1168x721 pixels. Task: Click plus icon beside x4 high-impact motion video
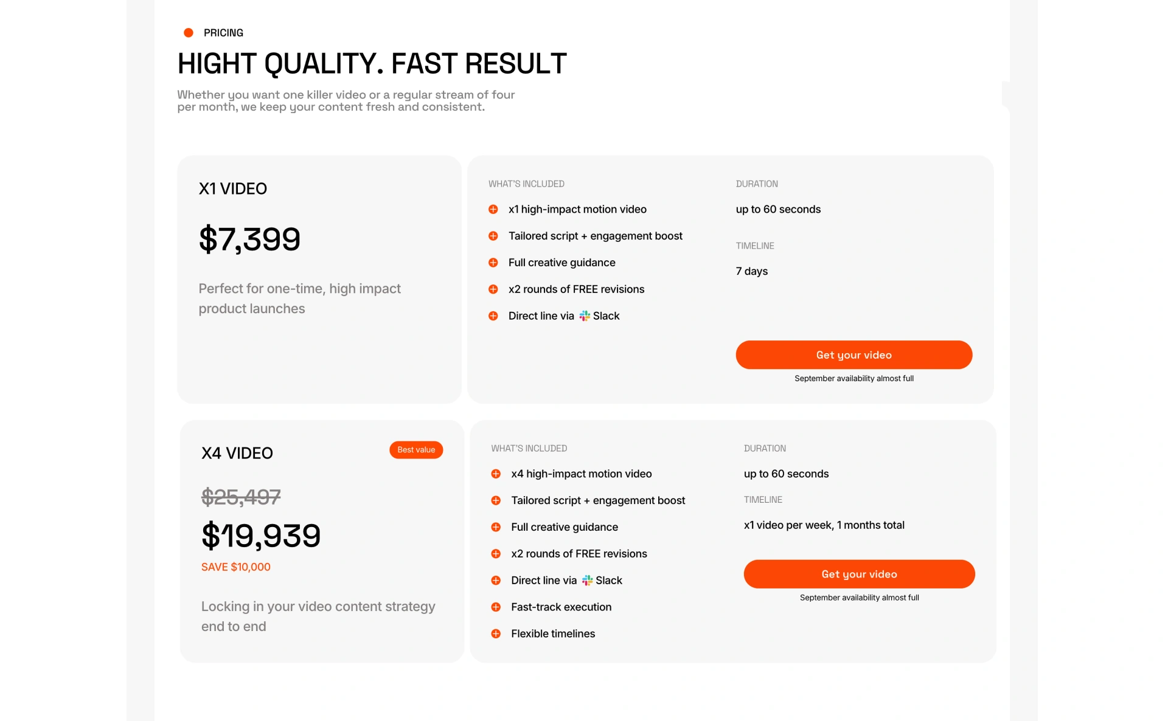point(496,474)
